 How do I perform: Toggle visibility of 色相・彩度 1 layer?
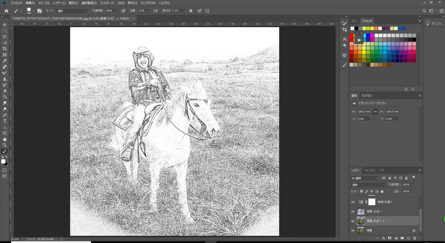click(x=352, y=202)
